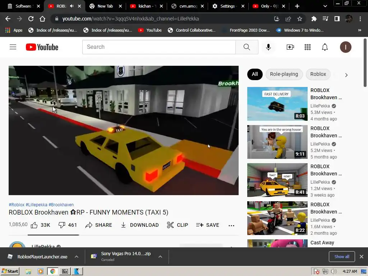
Task: Click the share page icon in address bar
Action: [288, 19]
